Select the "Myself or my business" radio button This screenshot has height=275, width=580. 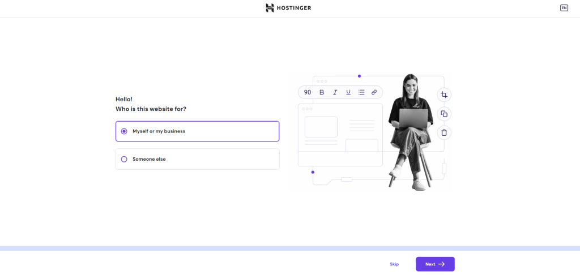124,131
